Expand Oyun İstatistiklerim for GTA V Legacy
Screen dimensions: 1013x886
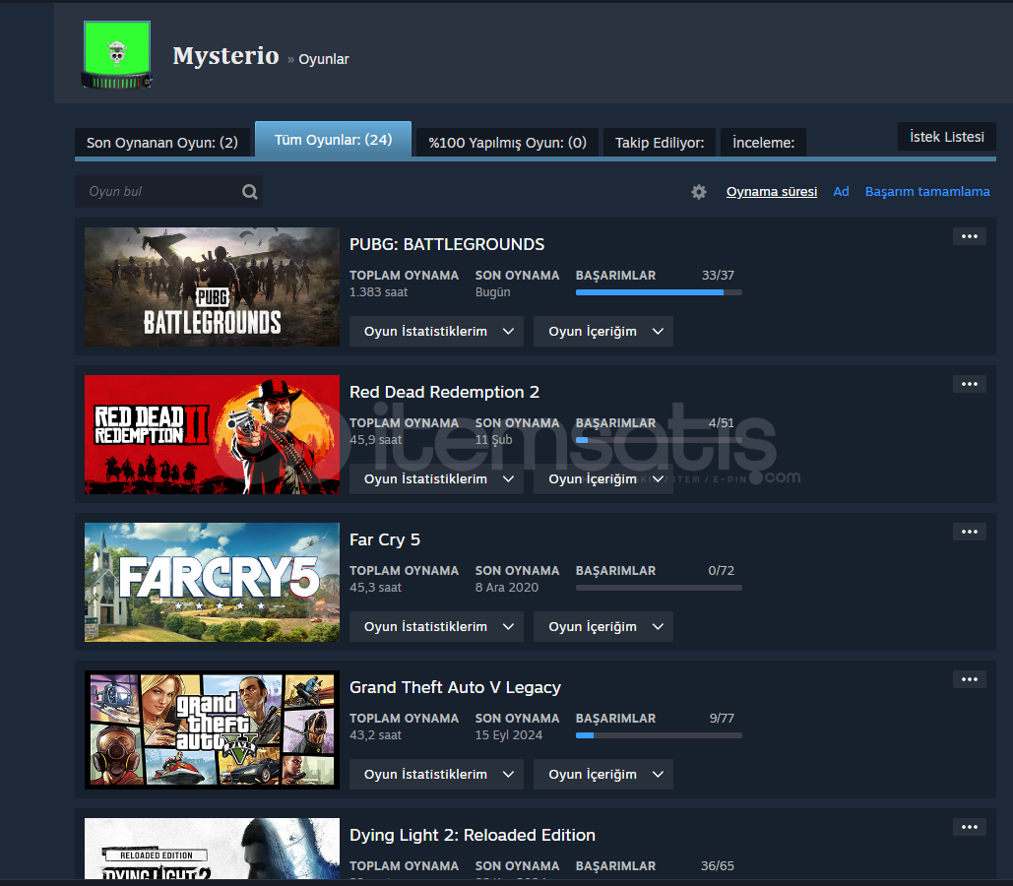coord(436,774)
